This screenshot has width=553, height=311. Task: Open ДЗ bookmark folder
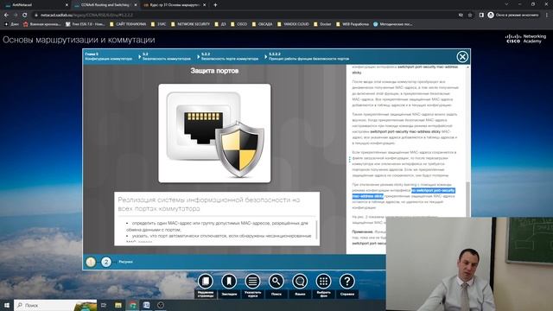point(220,24)
